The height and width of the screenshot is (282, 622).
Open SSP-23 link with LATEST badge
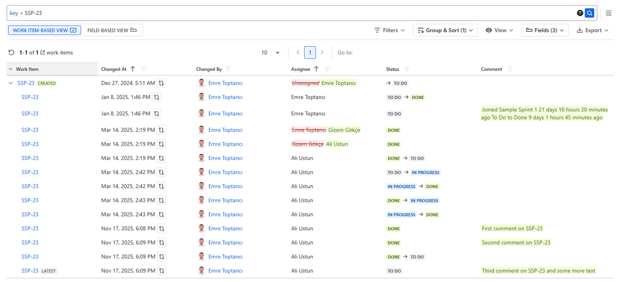(30, 271)
